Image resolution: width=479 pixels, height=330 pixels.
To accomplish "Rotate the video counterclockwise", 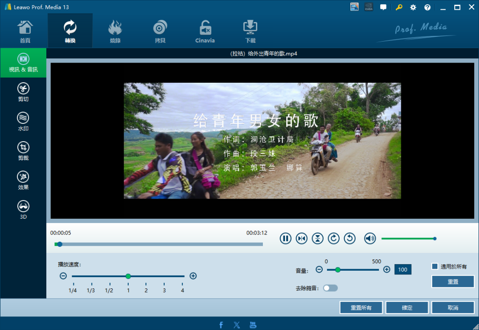I will coord(349,238).
